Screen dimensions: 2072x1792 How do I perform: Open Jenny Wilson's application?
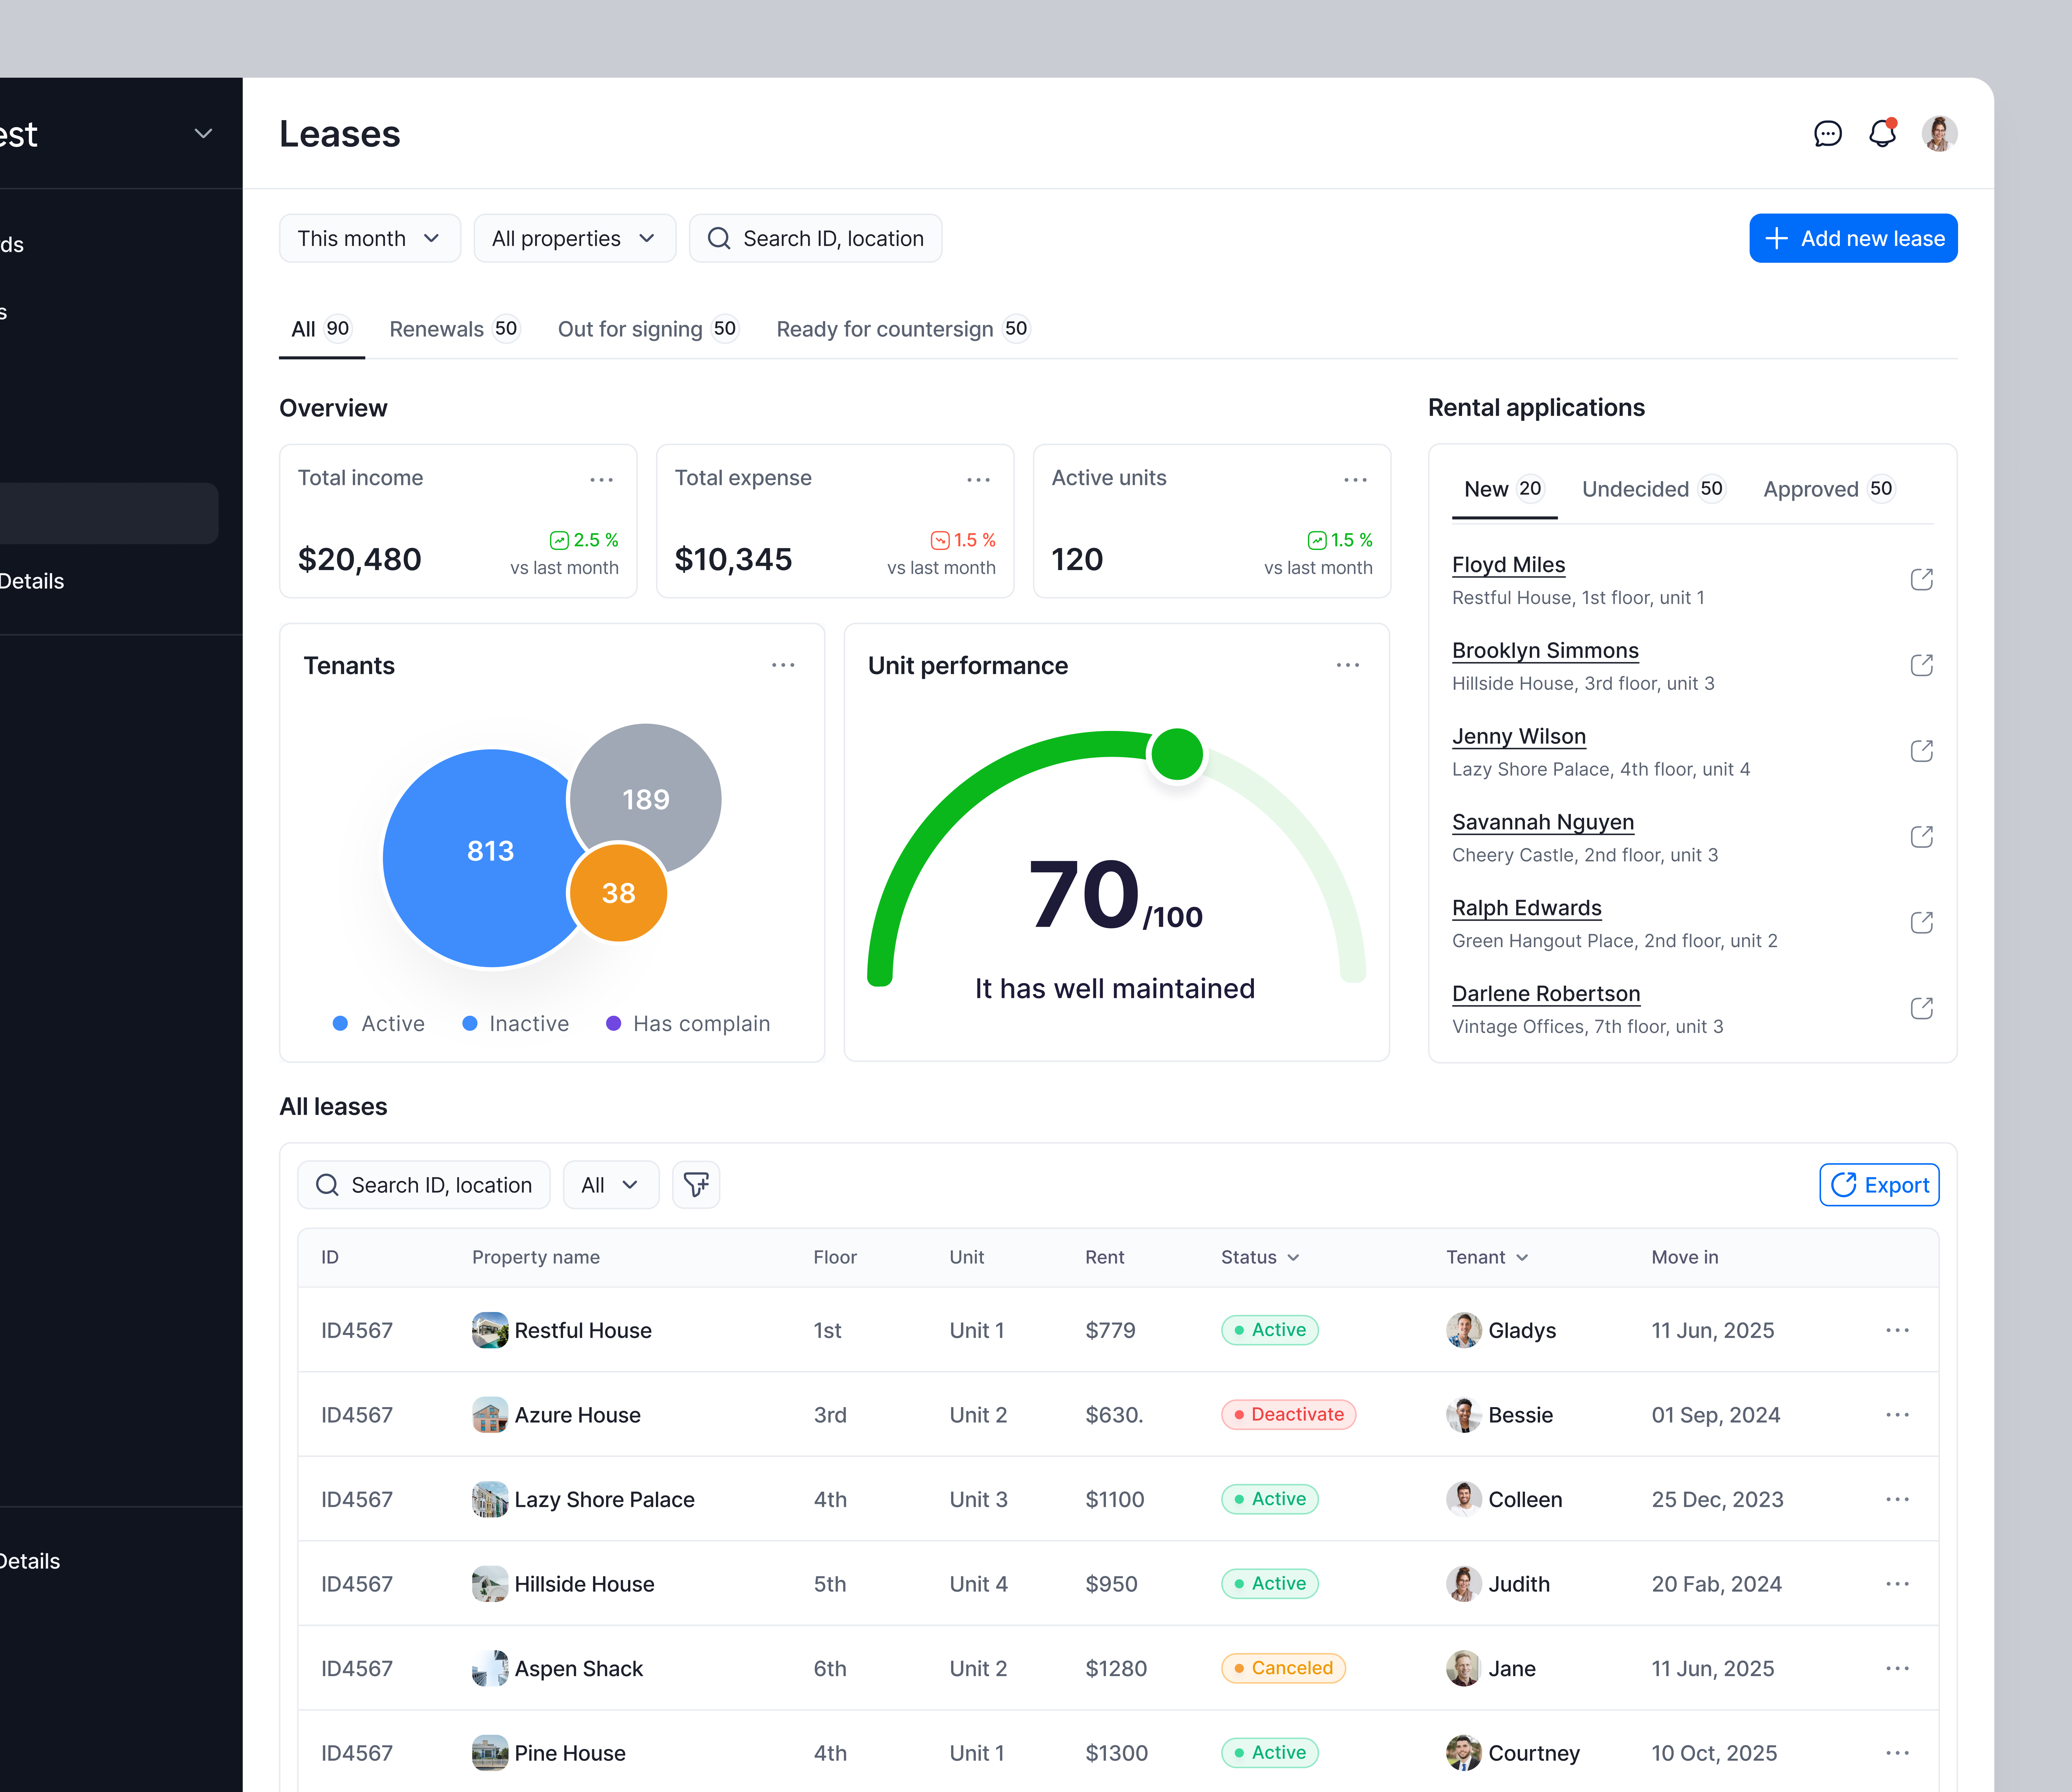coord(1518,736)
